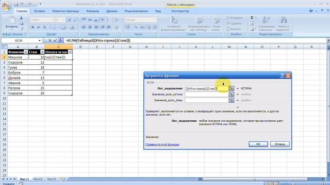Screen dimensions: 330x185
Task: Open Найти и выделить menu
Action: pyautogui.click(x=283, y=24)
